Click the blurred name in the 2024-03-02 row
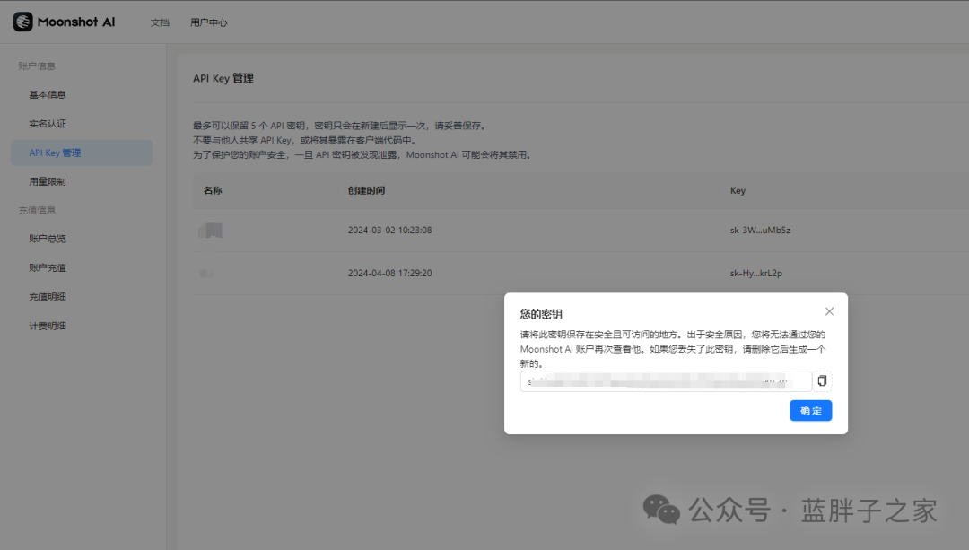 point(210,230)
